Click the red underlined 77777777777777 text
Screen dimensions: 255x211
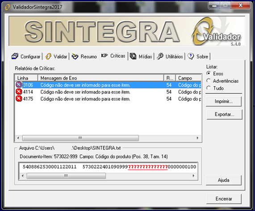coord(148,167)
